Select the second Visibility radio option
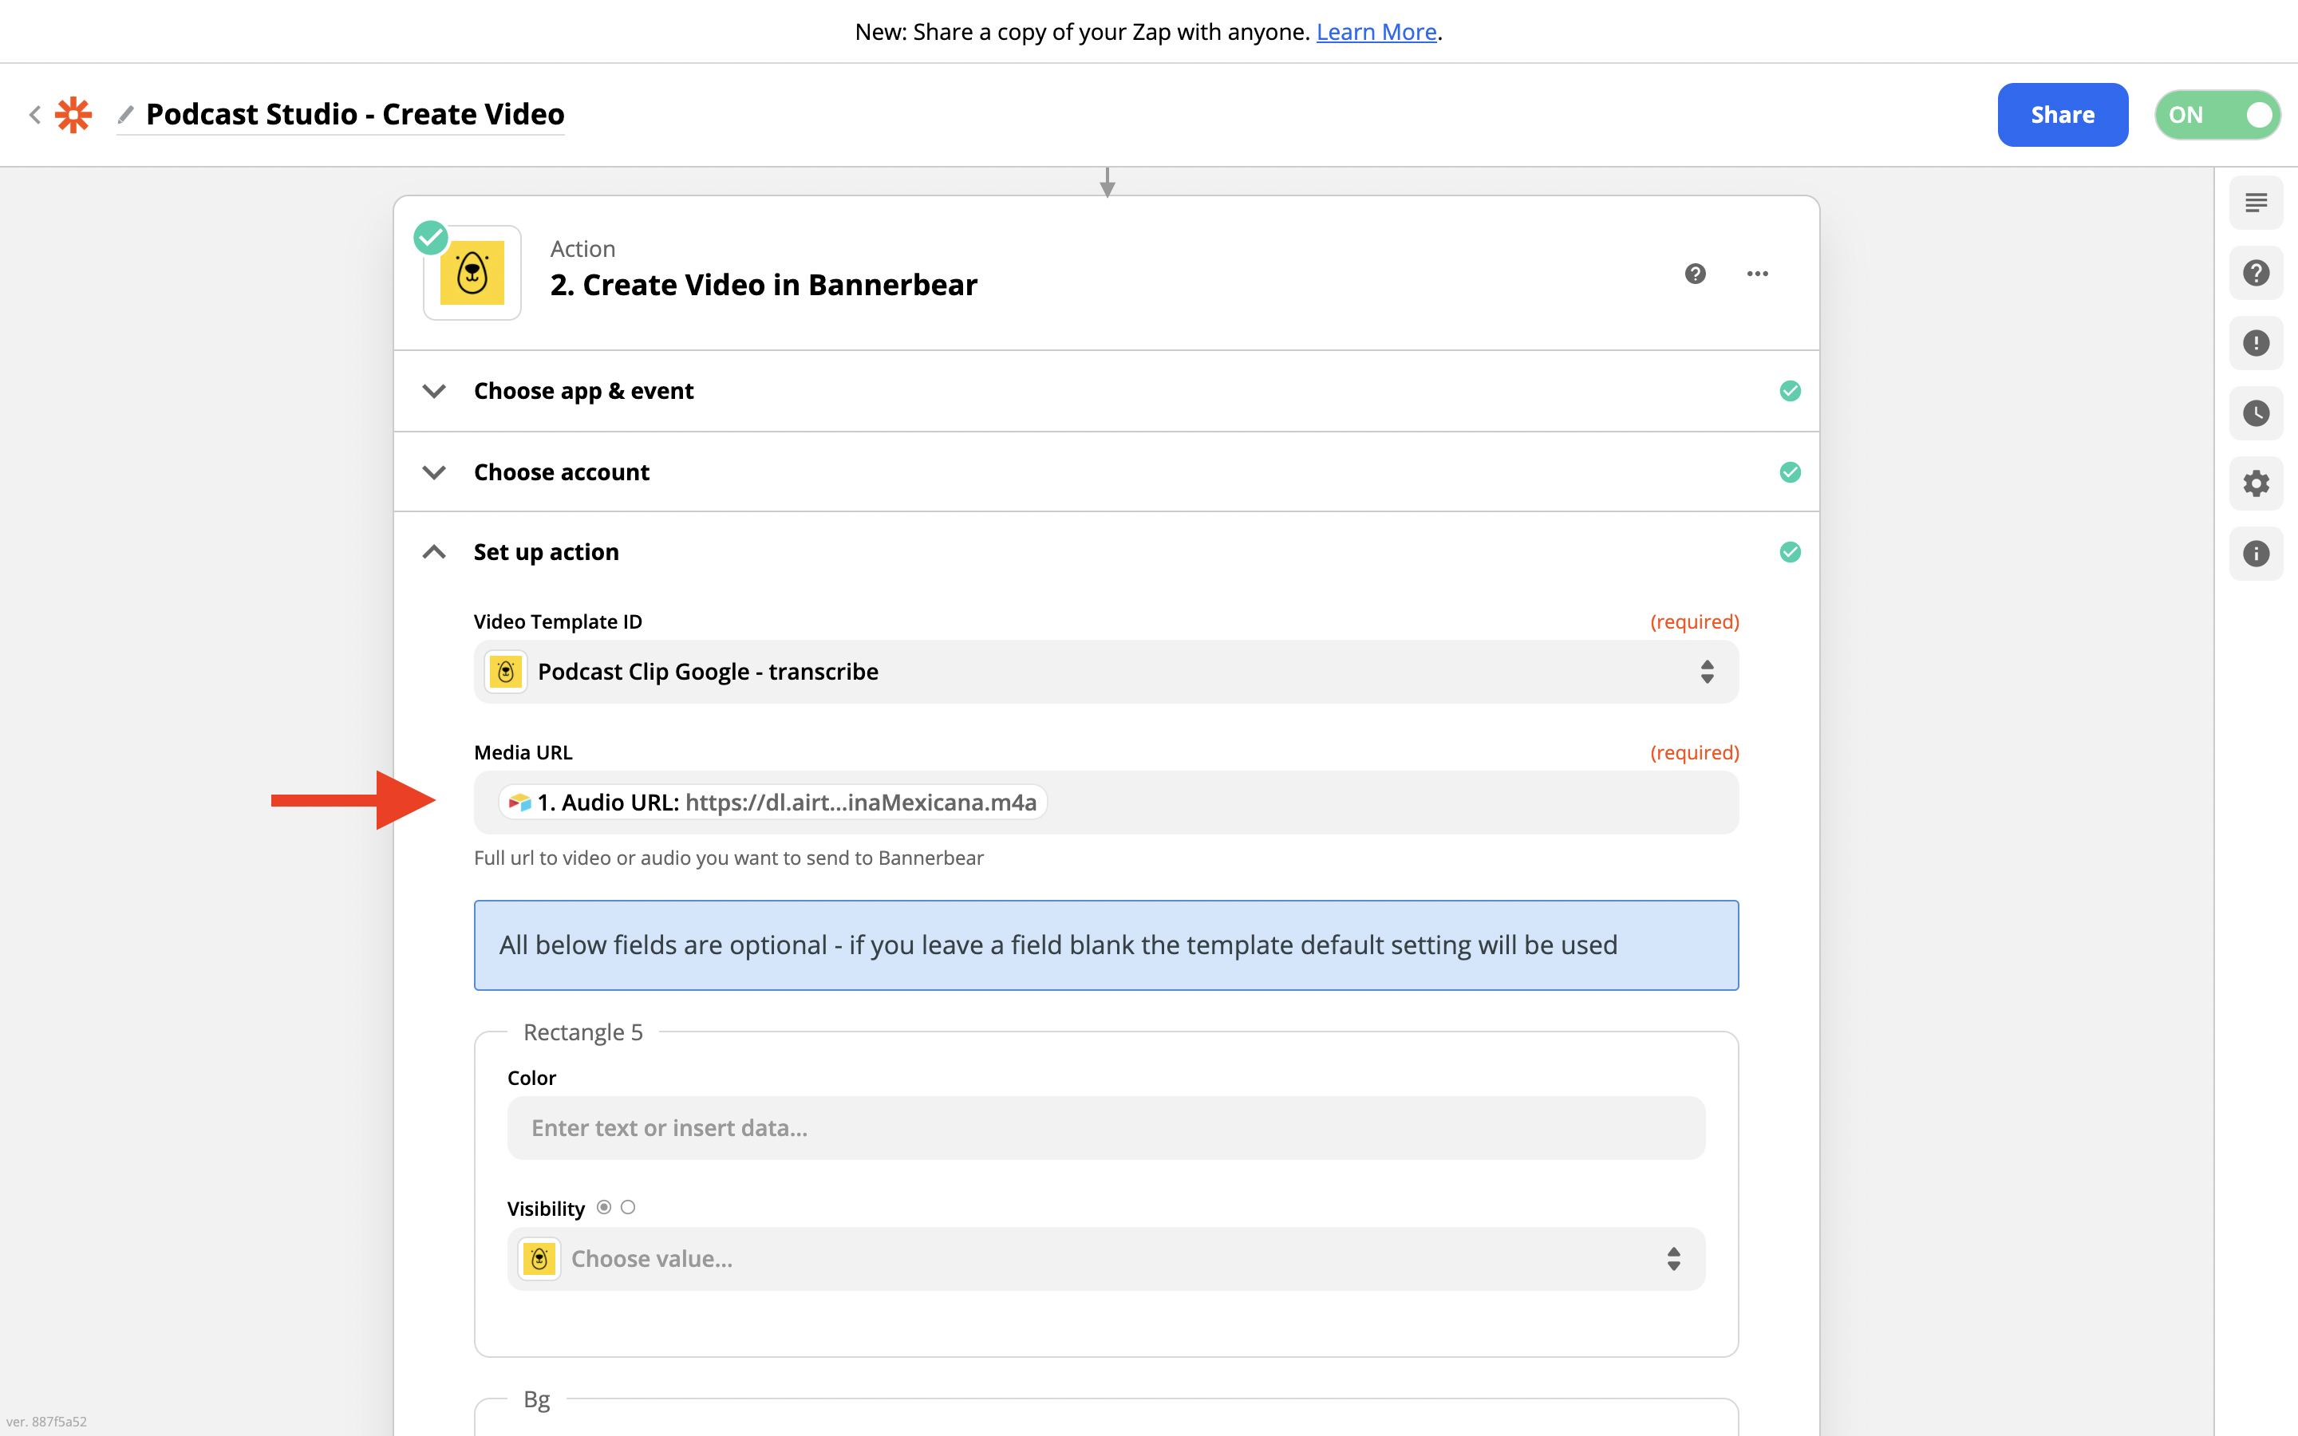 628,1207
